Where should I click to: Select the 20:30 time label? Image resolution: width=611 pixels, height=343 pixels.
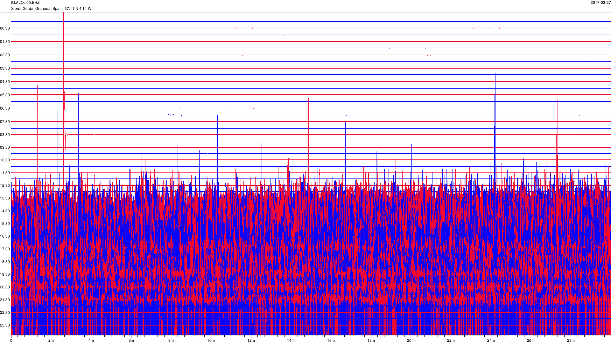(x=5, y=287)
